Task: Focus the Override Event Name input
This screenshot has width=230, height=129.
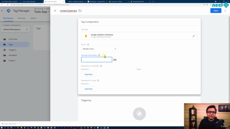Action: coord(97,60)
